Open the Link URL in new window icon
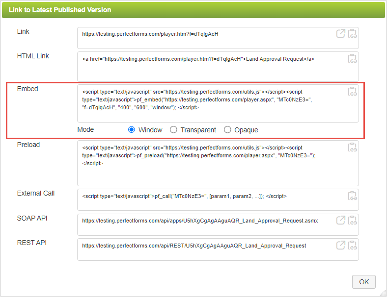This screenshot has height=297, width=387. coord(341,33)
